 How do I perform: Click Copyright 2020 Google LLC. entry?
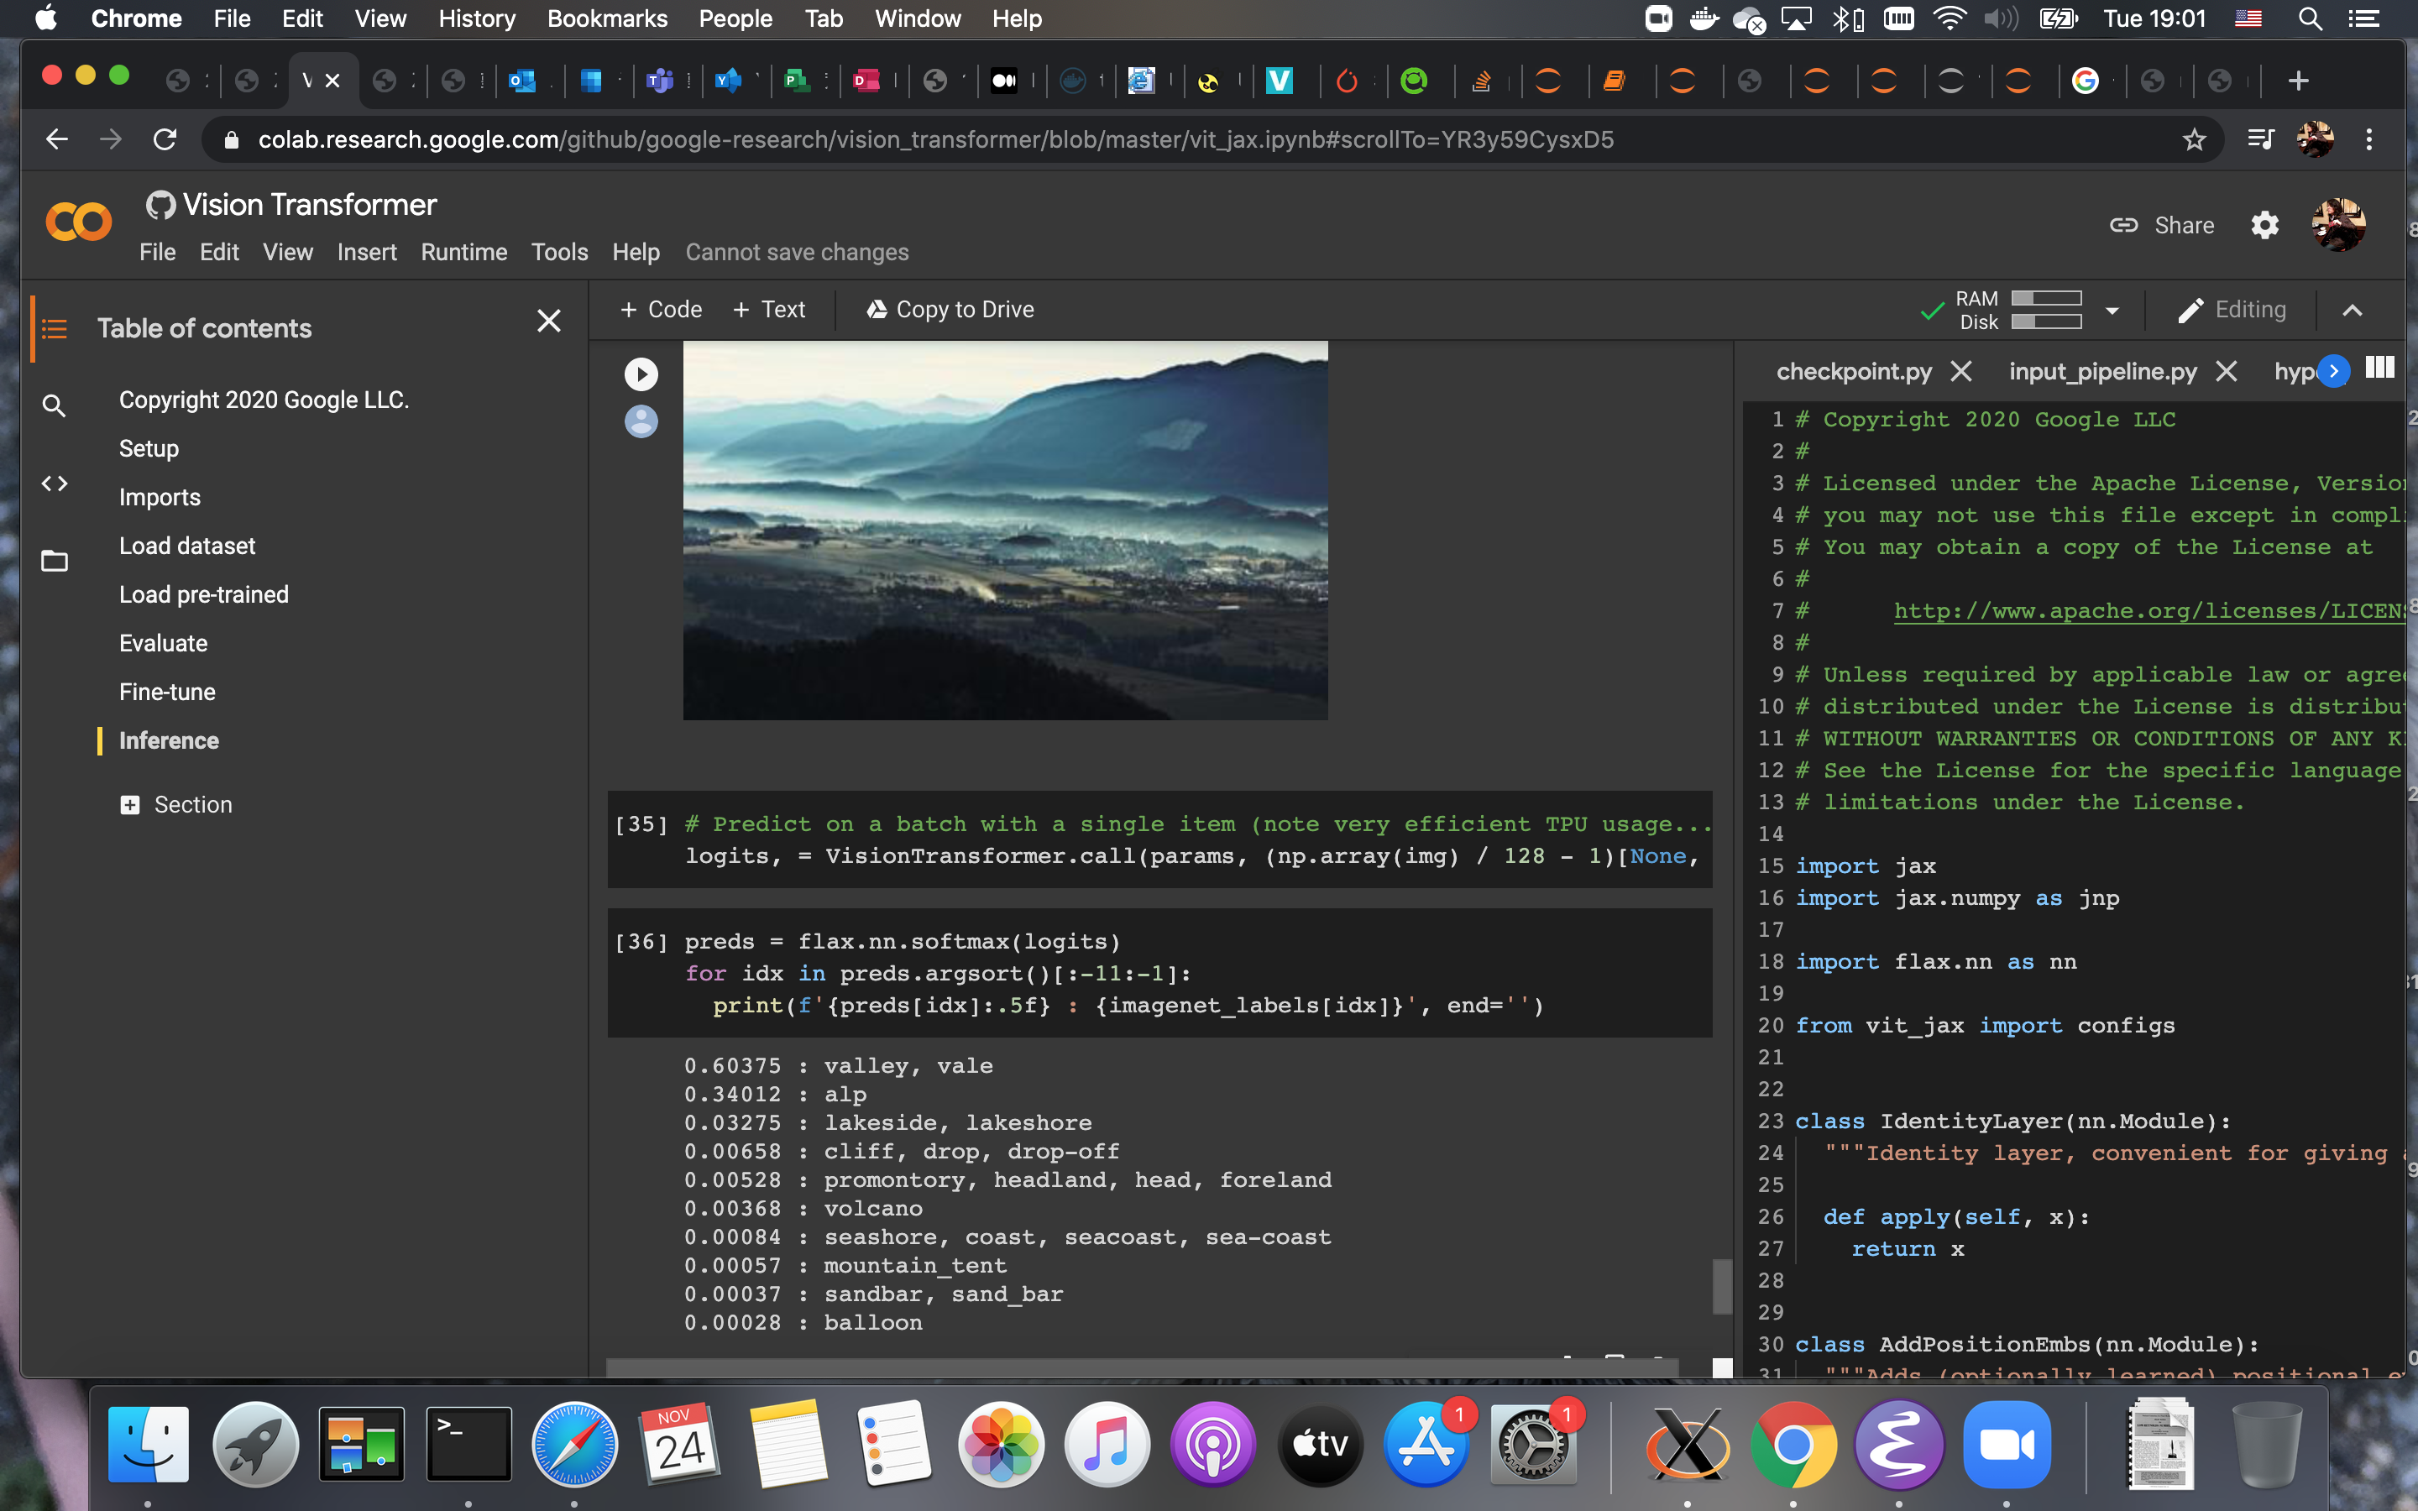pyautogui.click(x=264, y=400)
